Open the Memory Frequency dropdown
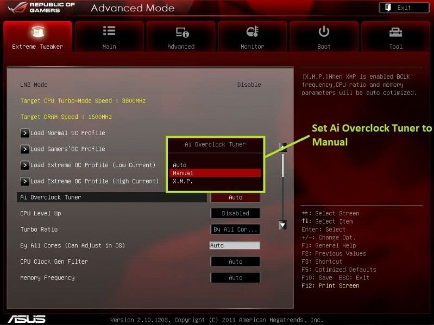This screenshot has height=325, width=434. pyautogui.click(x=236, y=277)
